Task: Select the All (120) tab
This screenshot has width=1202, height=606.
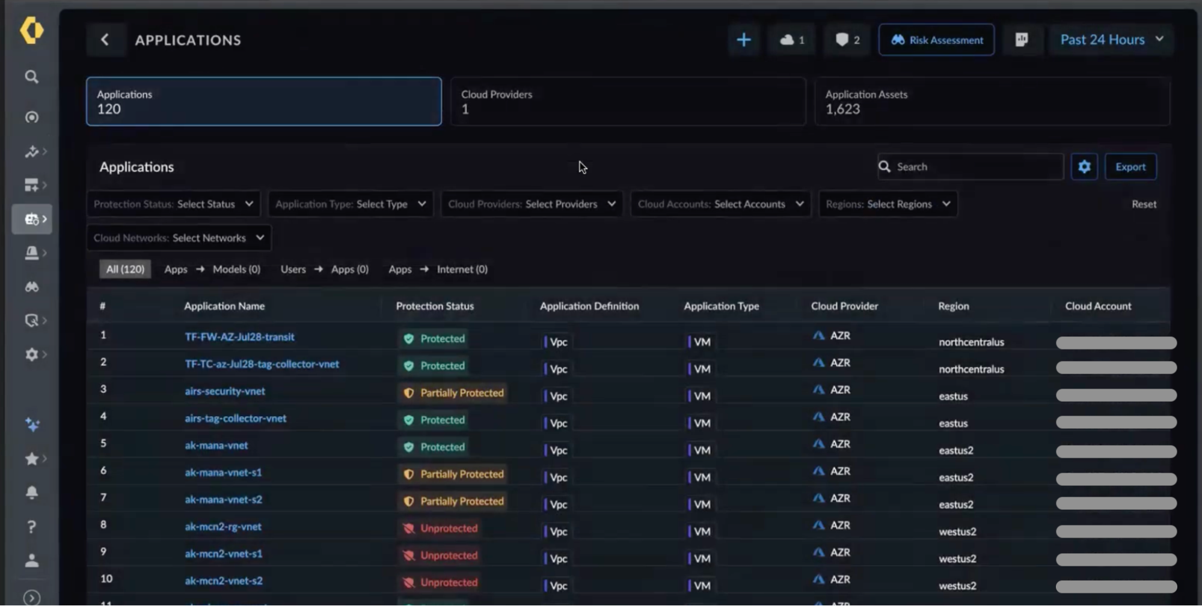Action: (x=125, y=269)
